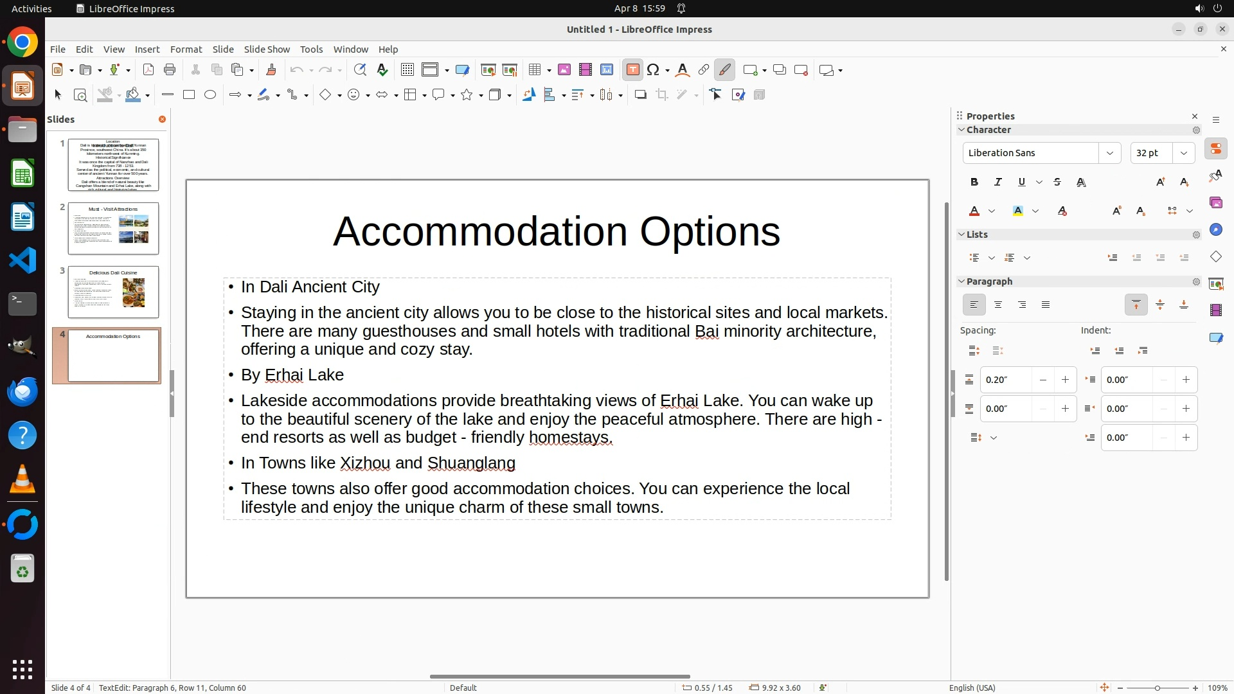Image resolution: width=1234 pixels, height=694 pixels.
Task: Select slide 2 thumbnail Must-Visit Attractions
Action: (113, 228)
